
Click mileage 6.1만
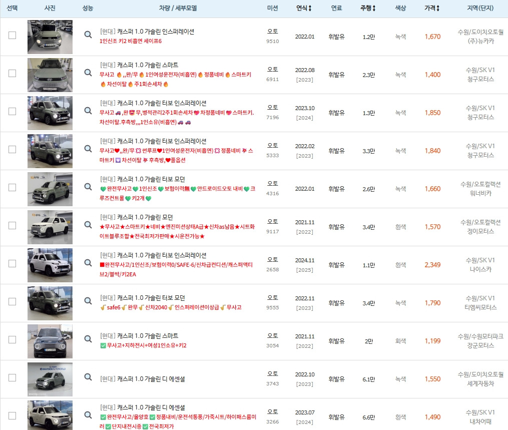pos(369,379)
